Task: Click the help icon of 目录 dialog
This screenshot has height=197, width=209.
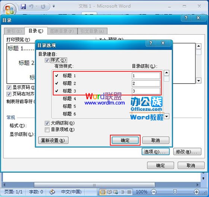Action: tap(186, 18)
